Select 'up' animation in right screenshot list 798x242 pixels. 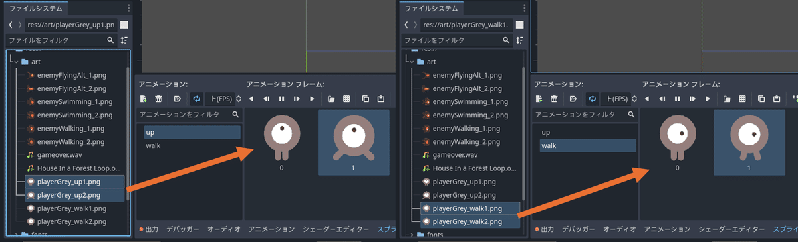588,132
